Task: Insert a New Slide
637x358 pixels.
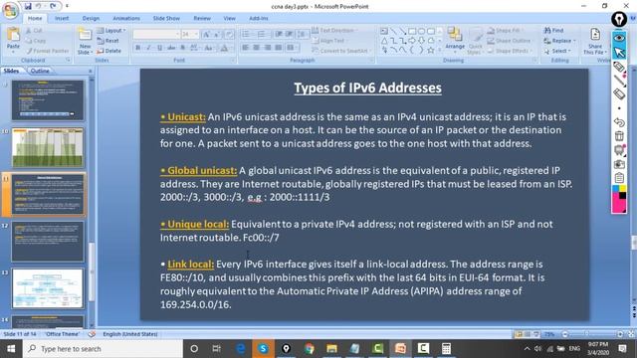Action: point(85,41)
